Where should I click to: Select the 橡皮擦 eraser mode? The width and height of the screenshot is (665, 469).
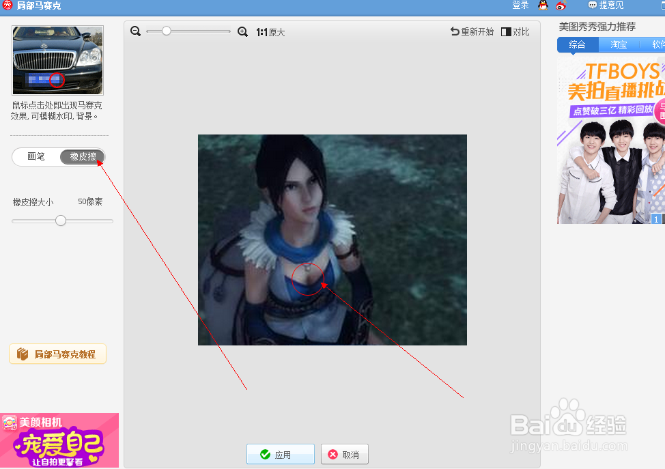tap(83, 156)
